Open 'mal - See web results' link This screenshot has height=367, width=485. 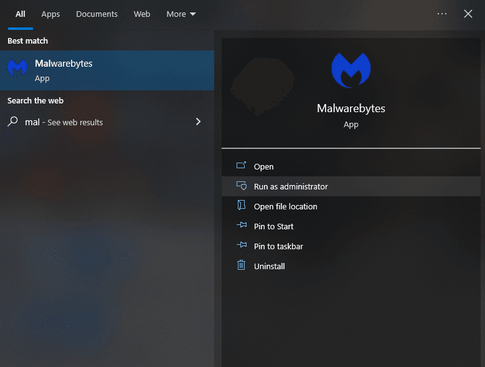pos(64,122)
